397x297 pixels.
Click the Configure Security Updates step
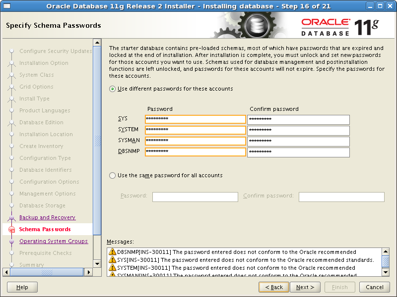[56, 51]
